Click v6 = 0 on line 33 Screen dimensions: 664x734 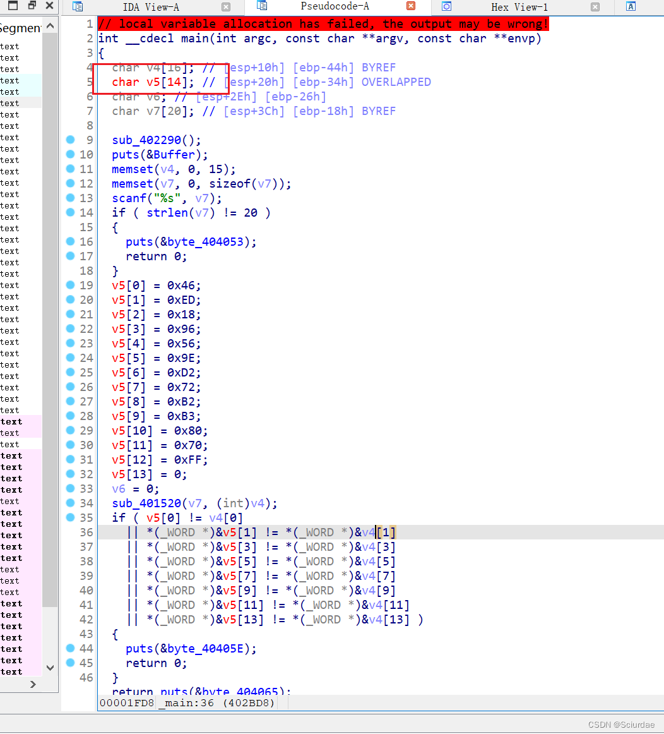tap(136, 489)
